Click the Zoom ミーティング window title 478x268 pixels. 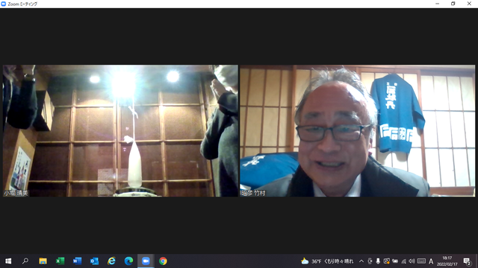(22, 4)
